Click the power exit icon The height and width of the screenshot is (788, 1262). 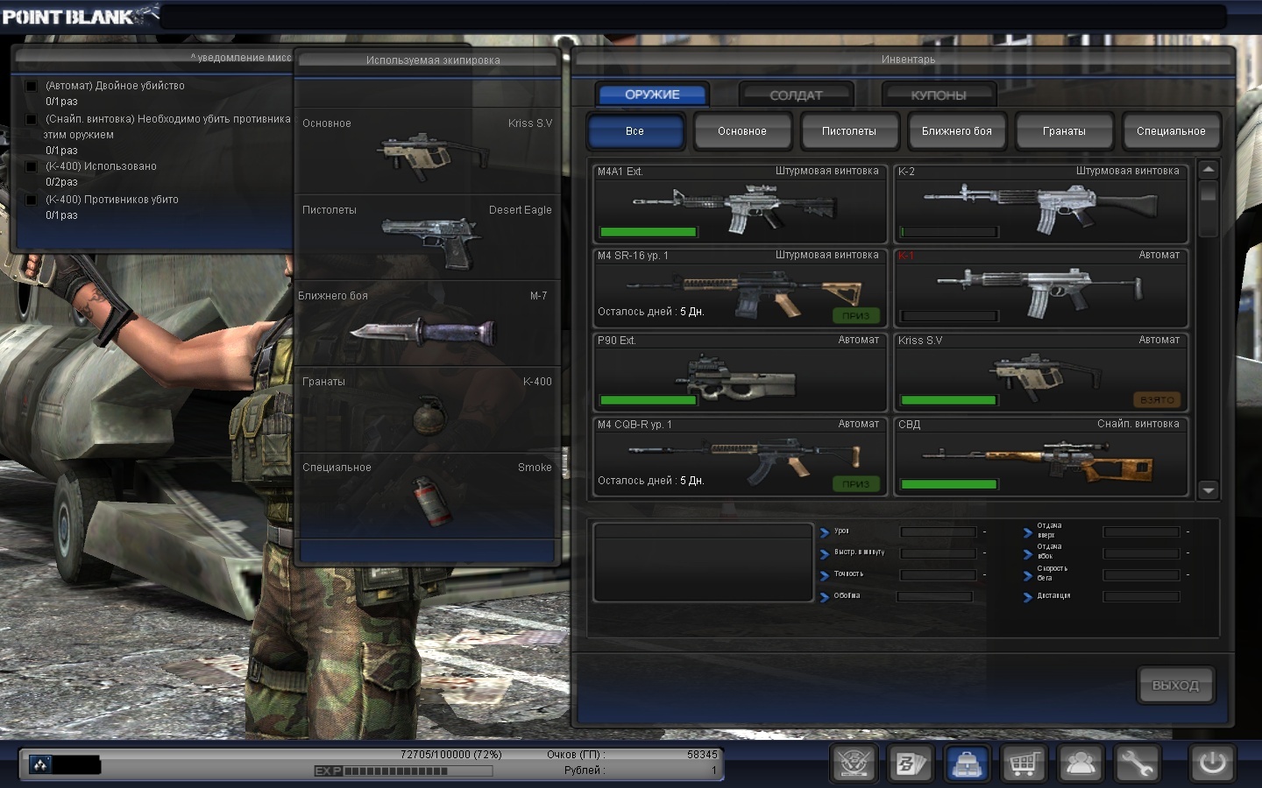[x=1212, y=763]
